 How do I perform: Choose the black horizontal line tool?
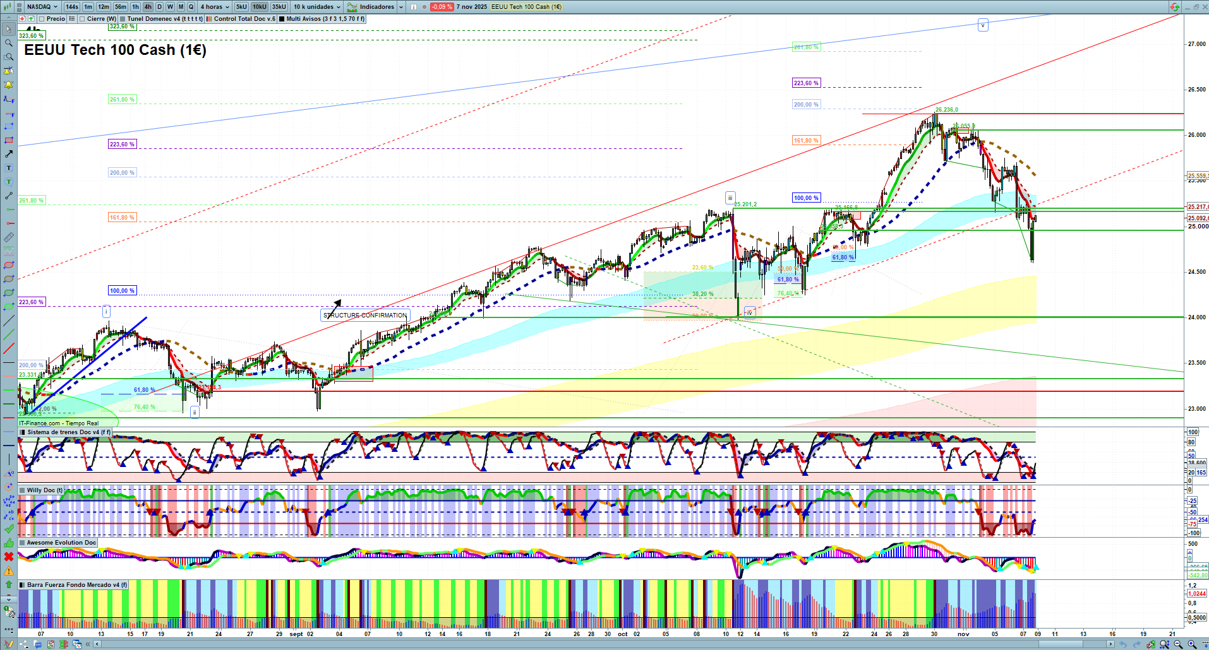click(9, 363)
